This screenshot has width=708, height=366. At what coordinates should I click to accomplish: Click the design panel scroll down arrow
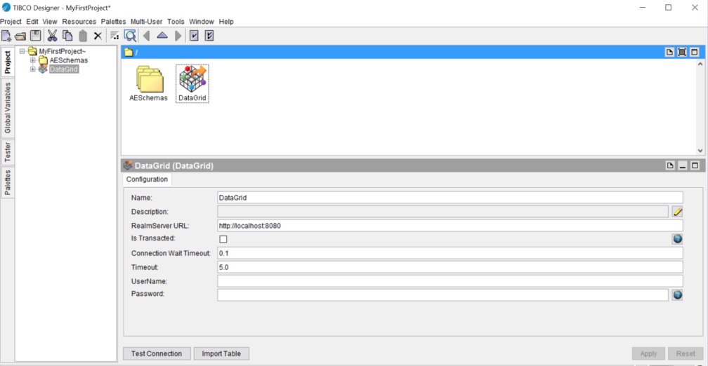tap(700, 150)
